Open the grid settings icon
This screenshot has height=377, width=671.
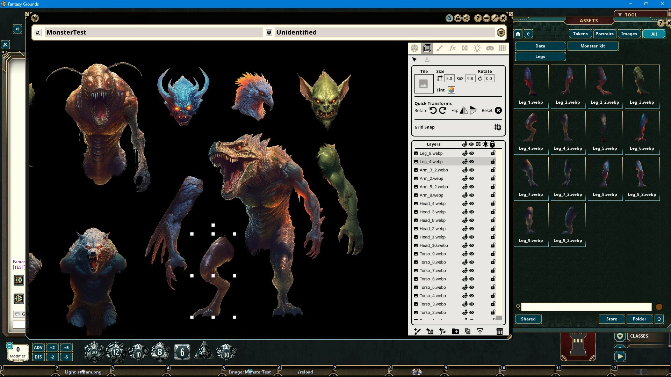click(502, 48)
